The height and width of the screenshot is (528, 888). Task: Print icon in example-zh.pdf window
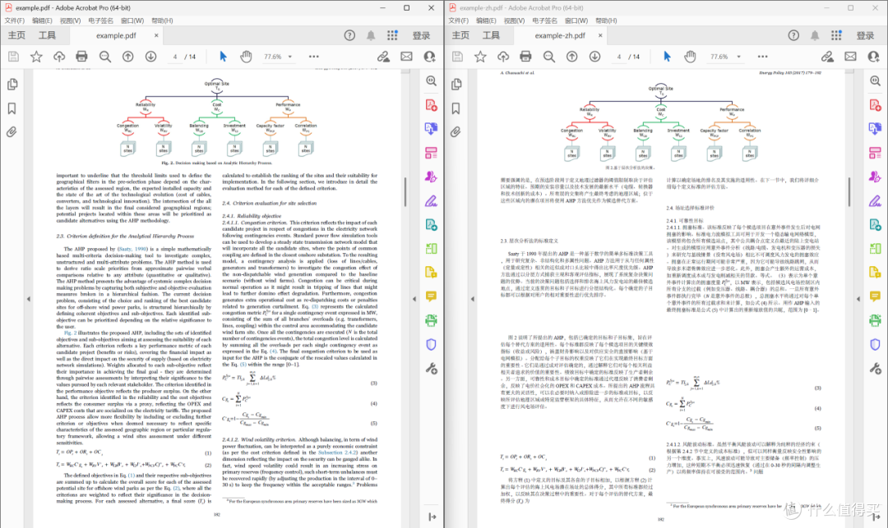[x=525, y=57]
